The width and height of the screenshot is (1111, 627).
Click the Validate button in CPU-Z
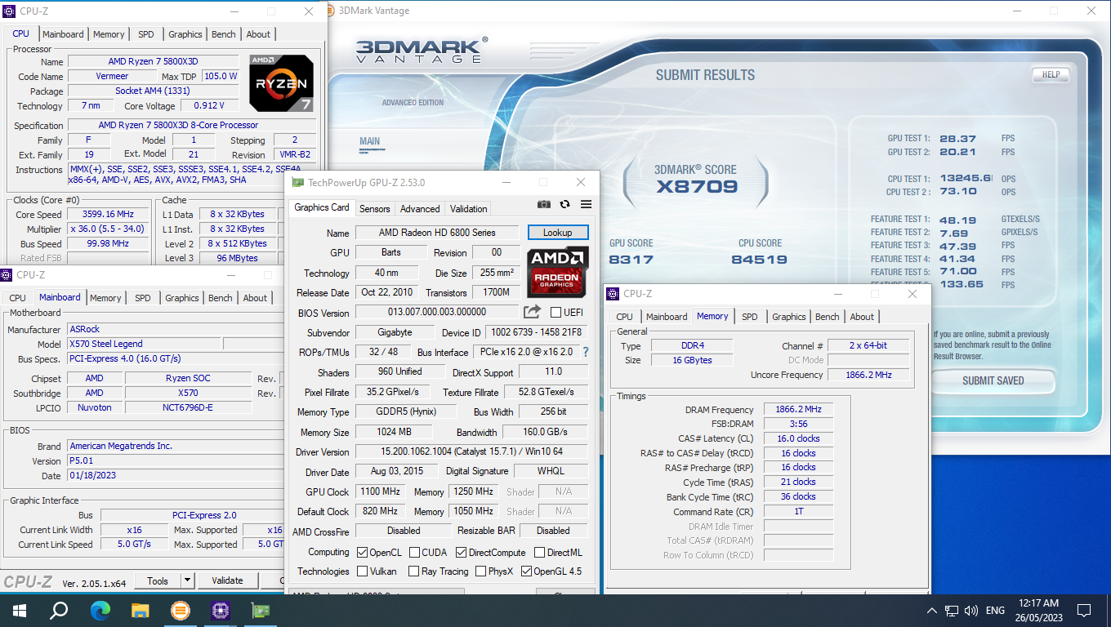click(227, 580)
